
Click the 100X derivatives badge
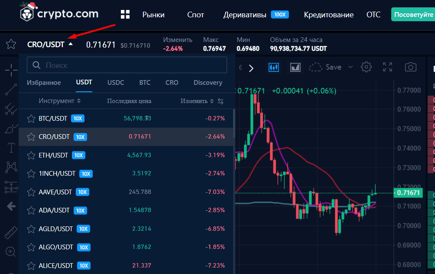[279, 14]
